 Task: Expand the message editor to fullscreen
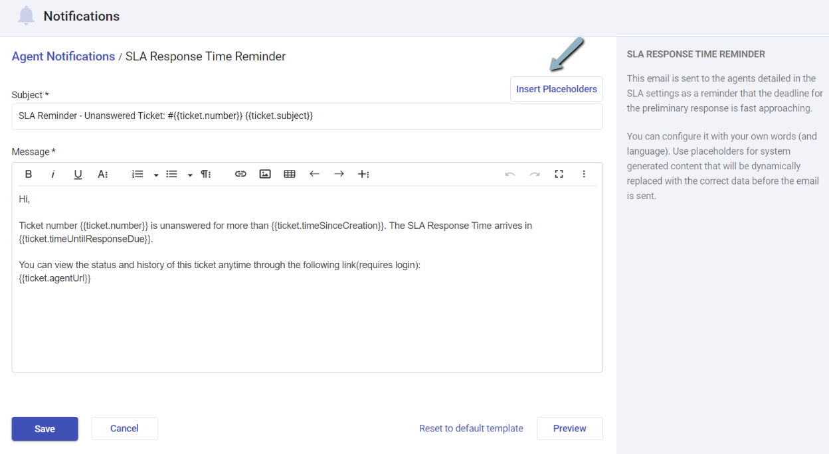point(559,173)
